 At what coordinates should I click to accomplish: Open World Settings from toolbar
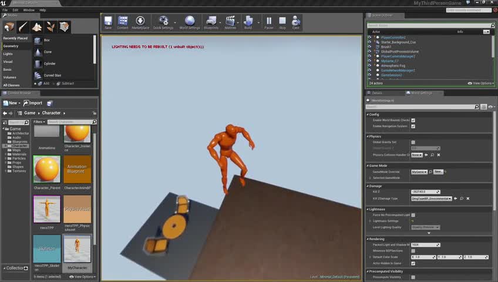[190, 23]
